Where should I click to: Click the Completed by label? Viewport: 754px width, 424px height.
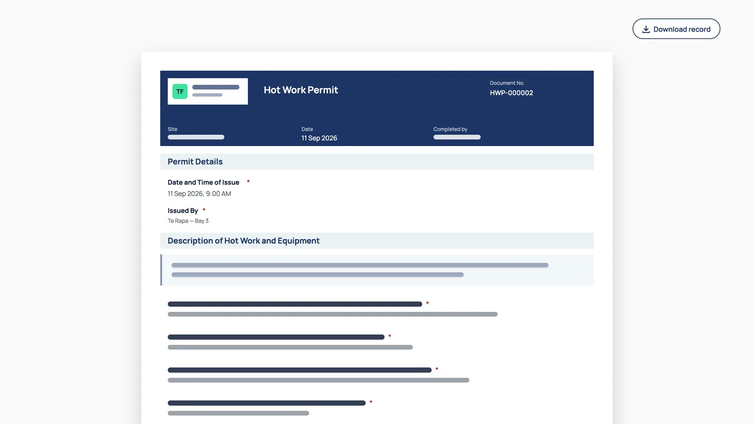click(x=450, y=129)
